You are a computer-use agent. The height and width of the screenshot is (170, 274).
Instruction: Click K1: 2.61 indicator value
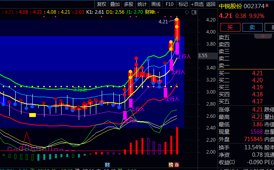pos(95,12)
